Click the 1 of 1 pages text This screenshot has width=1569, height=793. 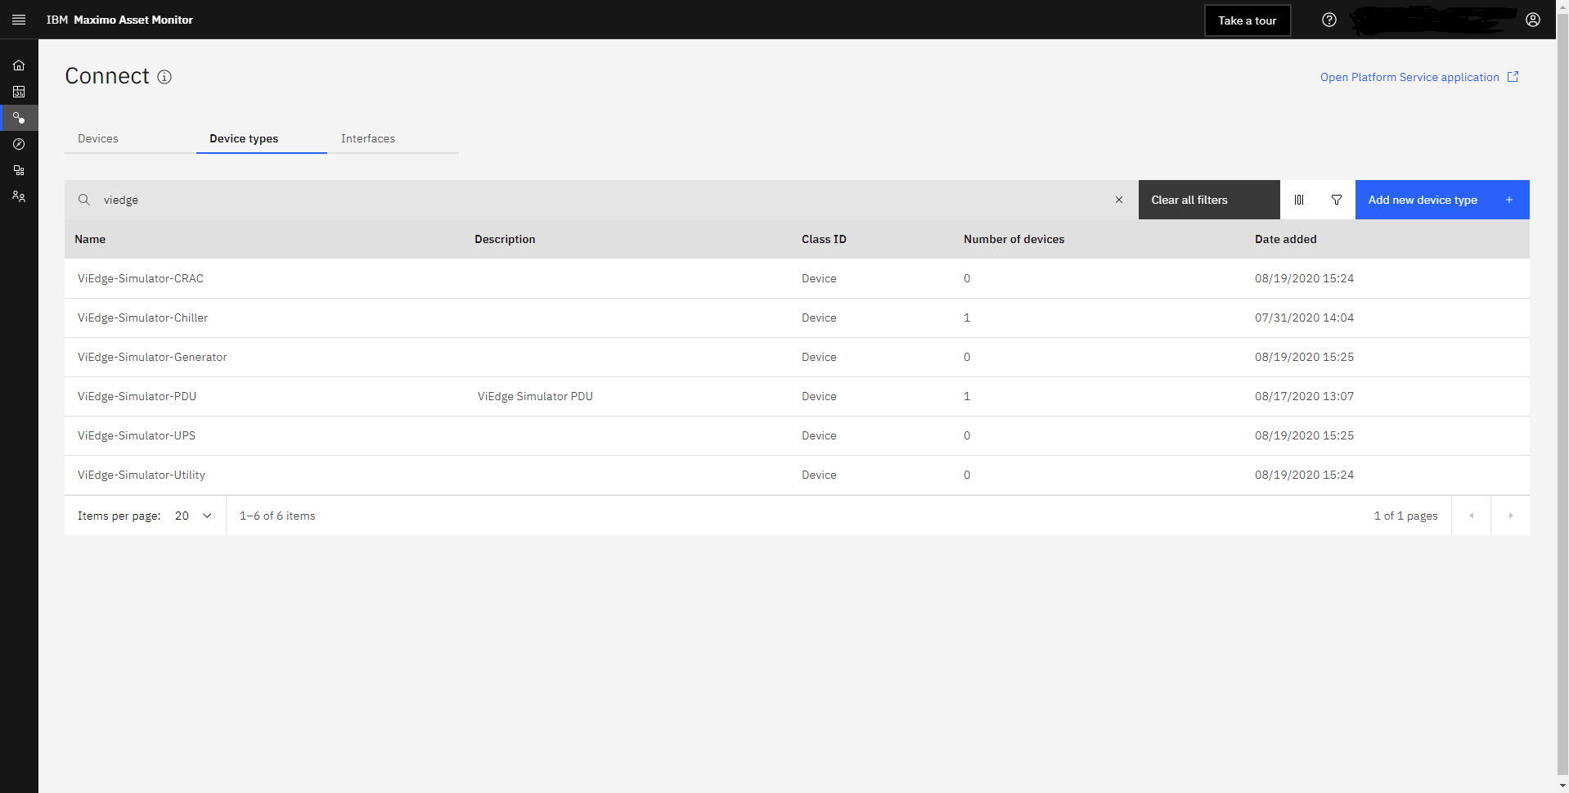click(1405, 516)
